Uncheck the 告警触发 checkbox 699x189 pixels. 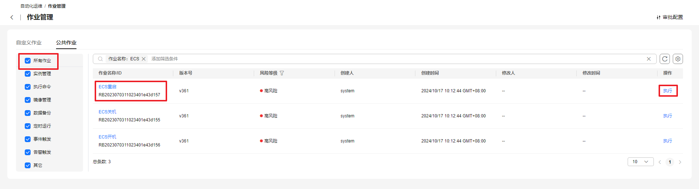[x=28, y=152]
